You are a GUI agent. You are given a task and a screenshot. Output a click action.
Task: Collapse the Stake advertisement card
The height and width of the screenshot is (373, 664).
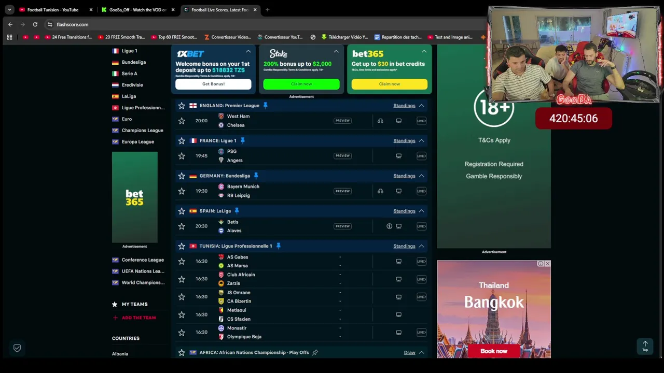coord(336,51)
